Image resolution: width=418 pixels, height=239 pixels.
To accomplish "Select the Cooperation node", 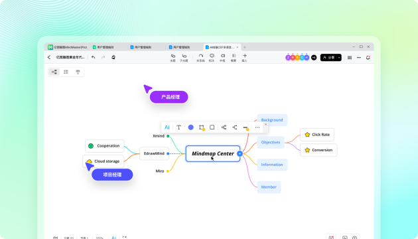I will click(x=105, y=146).
